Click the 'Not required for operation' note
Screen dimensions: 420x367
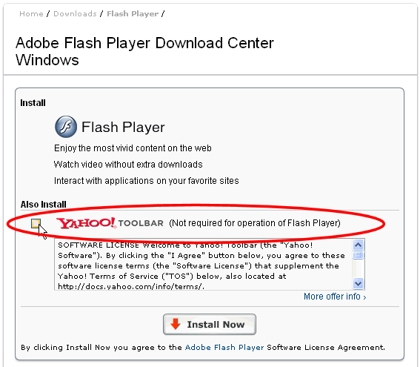pos(255,223)
